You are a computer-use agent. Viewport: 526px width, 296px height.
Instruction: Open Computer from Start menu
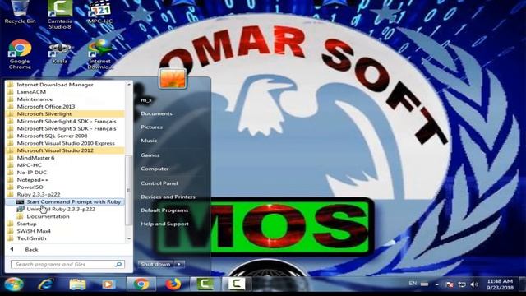(155, 169)
